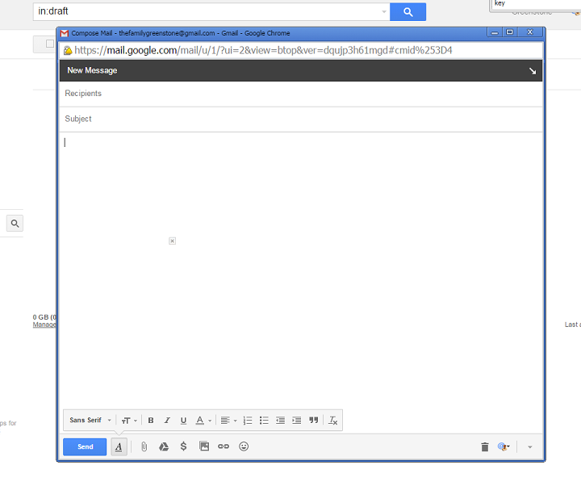
Task: Tick the select-all checkbox in Gmail
Action: pos(50,44)
